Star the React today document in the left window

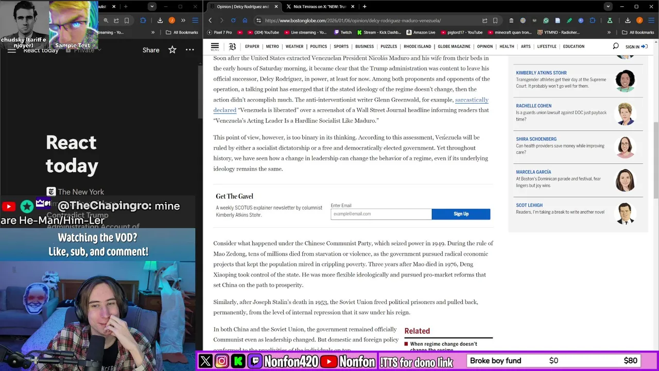(x=172, y=50)
